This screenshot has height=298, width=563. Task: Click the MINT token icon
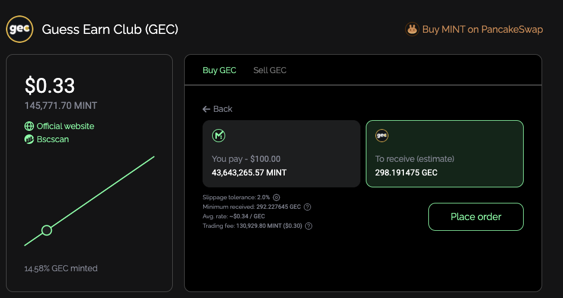coord(219,136)
